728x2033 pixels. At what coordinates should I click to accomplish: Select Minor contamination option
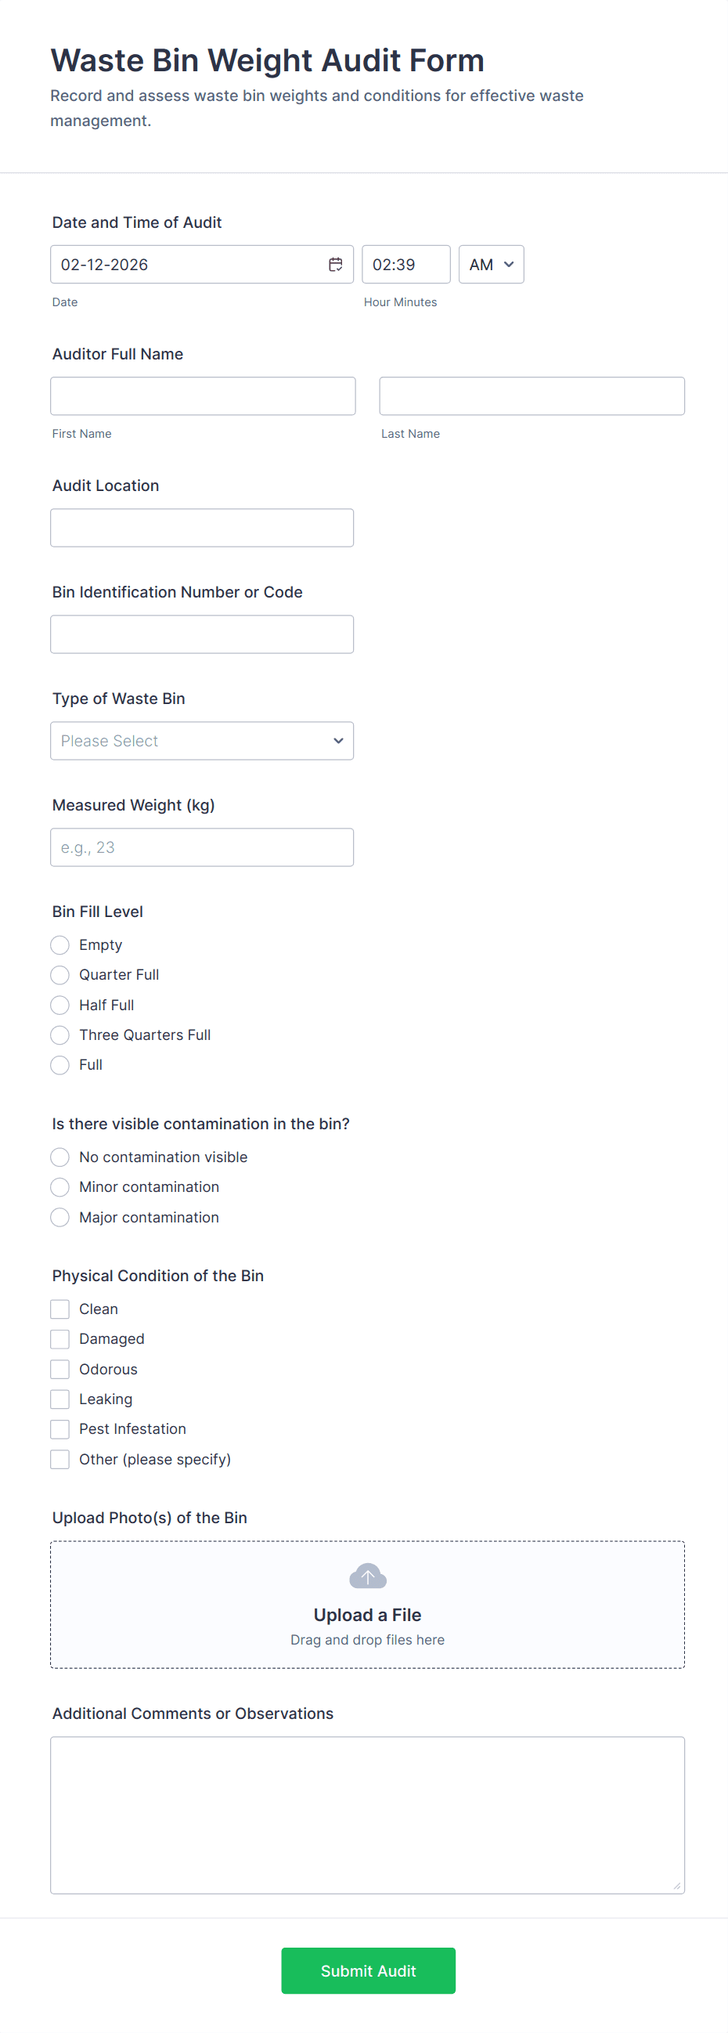[60, 1187]
